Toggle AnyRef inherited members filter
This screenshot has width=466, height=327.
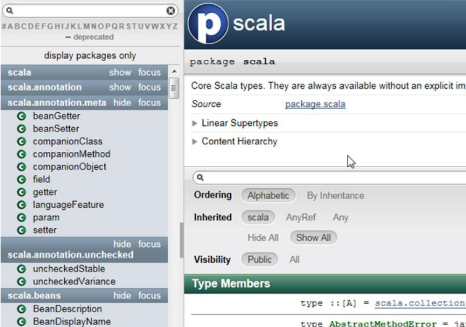[x=301, y=217]
